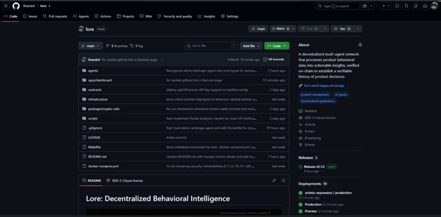The width and height of the screenshot is (441, 217).
Task: Click the Go to file search field
Action: pos(212,46)
